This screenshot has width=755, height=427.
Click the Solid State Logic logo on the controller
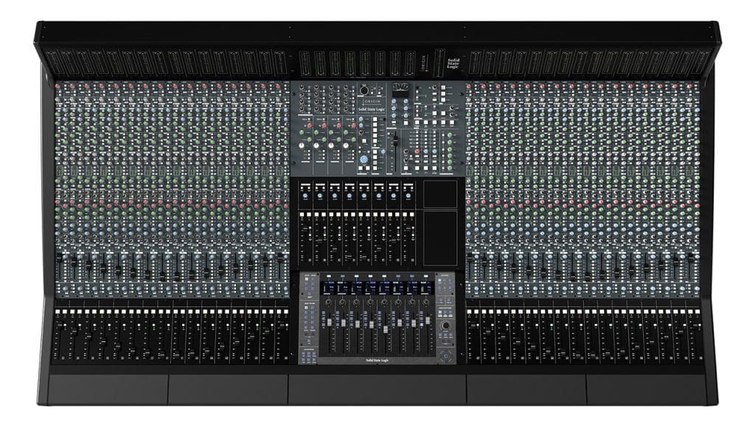[x=377, y=360]
